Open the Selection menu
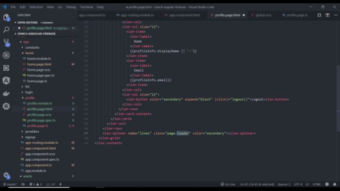The height and width of the screenshot is (191, 340). coord(36,7)
